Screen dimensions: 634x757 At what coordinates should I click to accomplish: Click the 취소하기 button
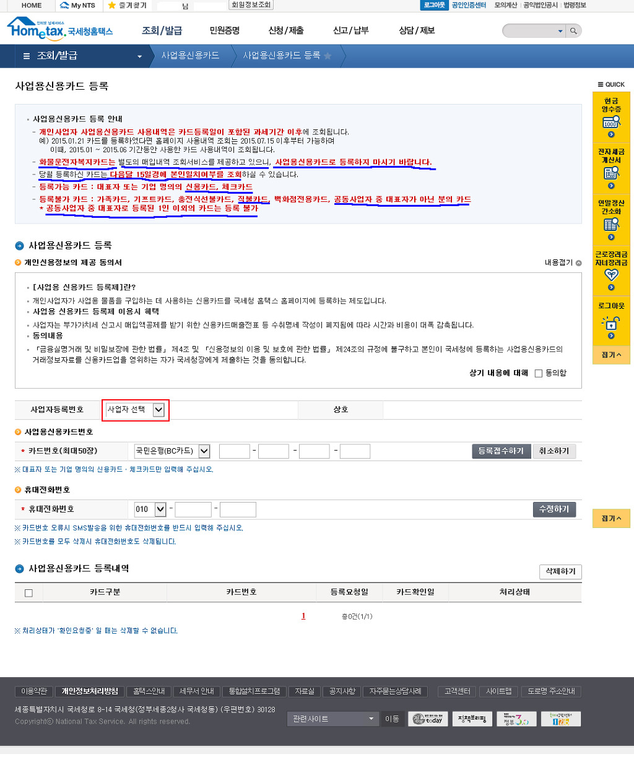(x=554, y=451)
